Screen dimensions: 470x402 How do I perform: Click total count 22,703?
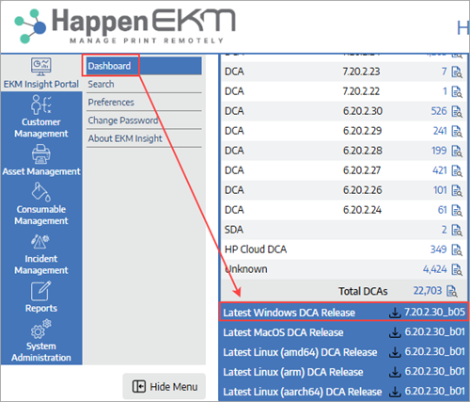428,291
